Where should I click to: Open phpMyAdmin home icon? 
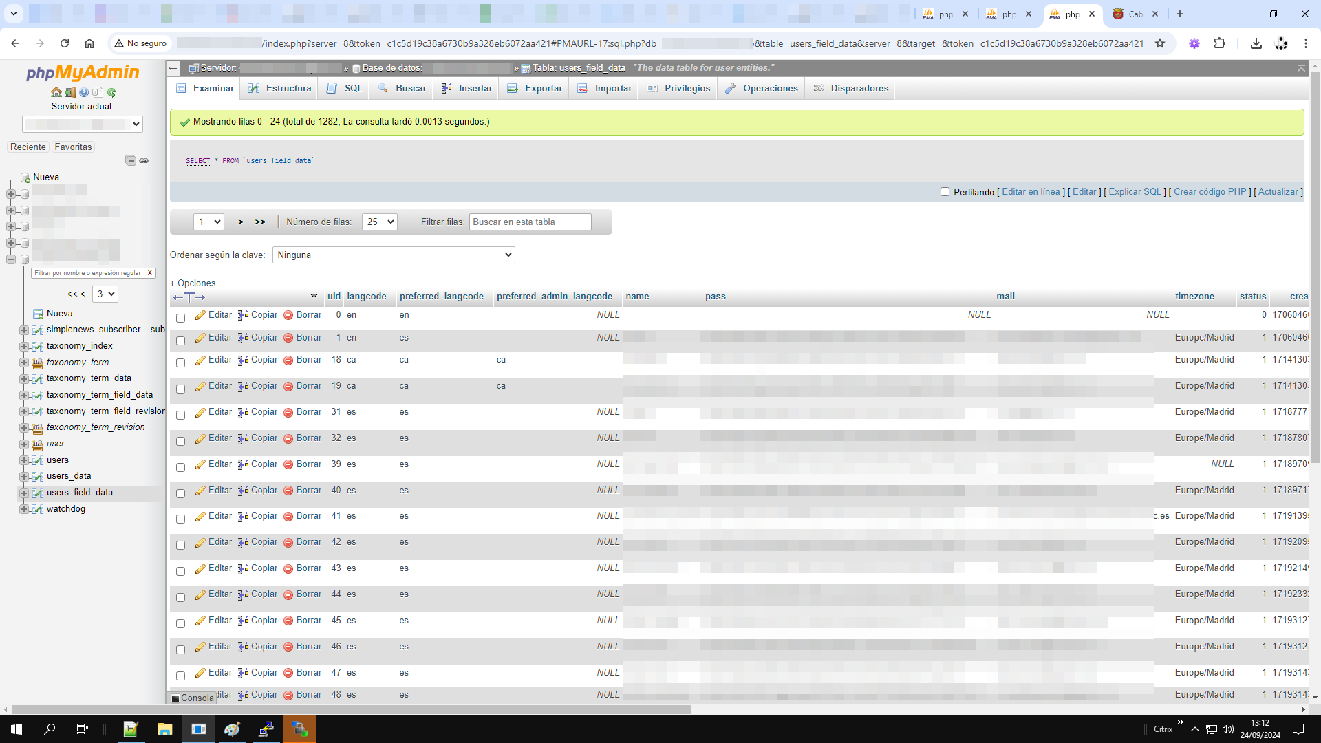point(56,92)
